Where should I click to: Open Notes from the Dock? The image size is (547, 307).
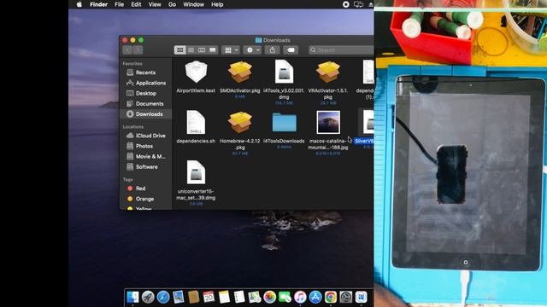pos(224,297)
